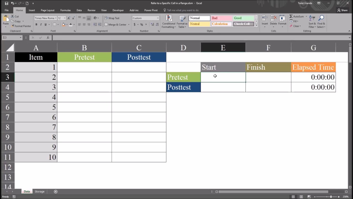Open the Insert Function fx button
353x199 pixels.
click(x=48, y=38)
